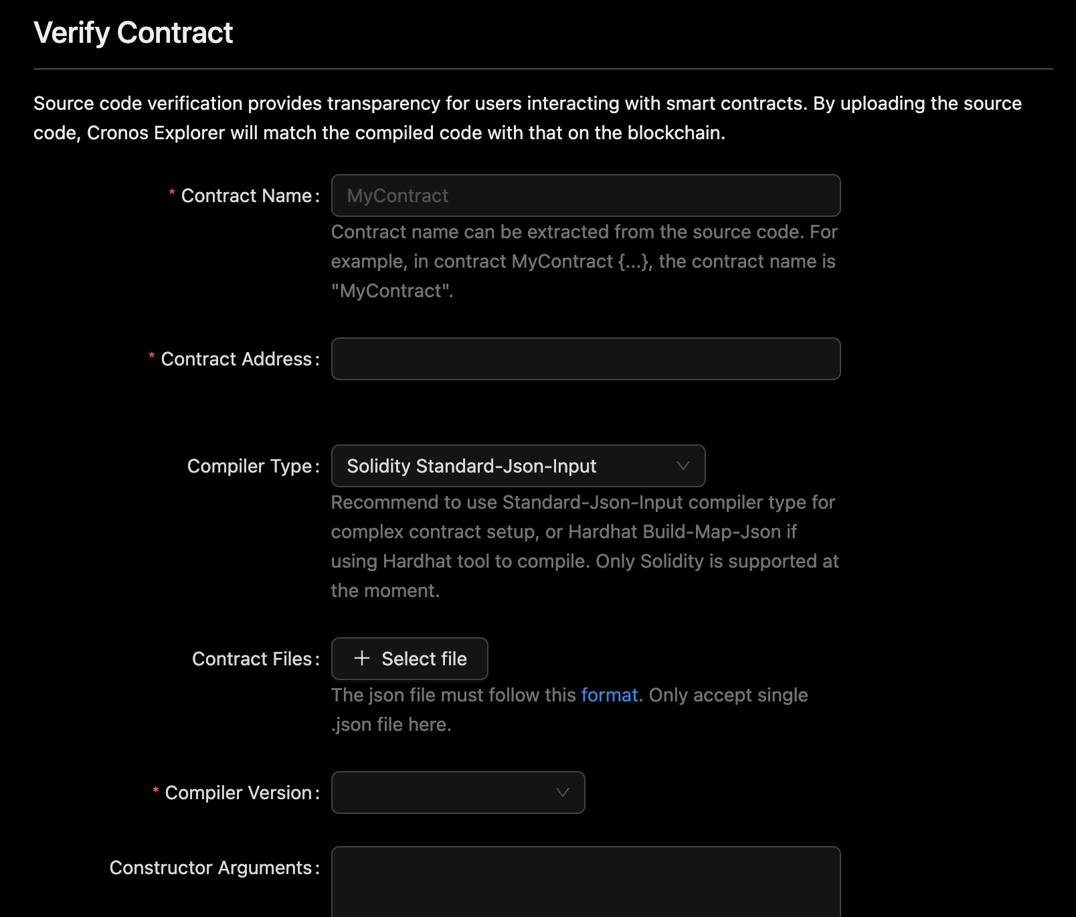Click the "Contract Address" field label
The width and height of the screenshot is (1076, 917).
(x=236, y=359)
